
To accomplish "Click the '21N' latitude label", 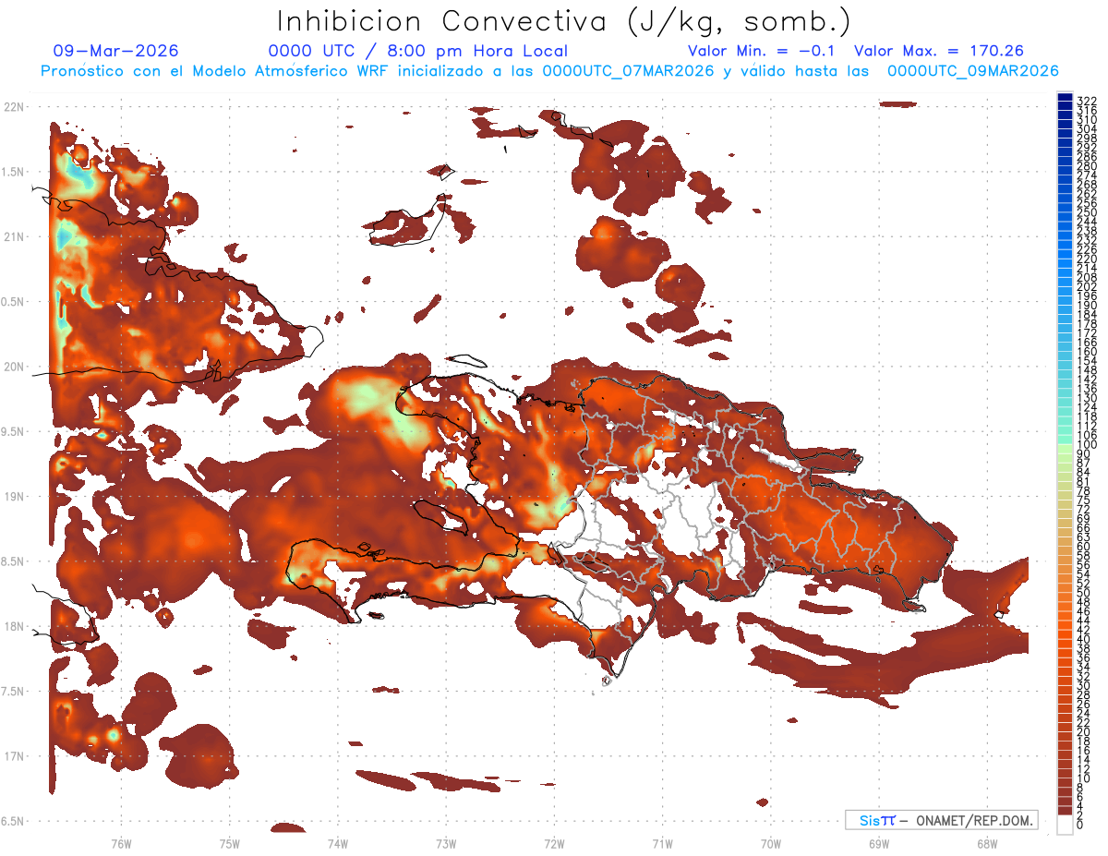I will click(14, 236).
